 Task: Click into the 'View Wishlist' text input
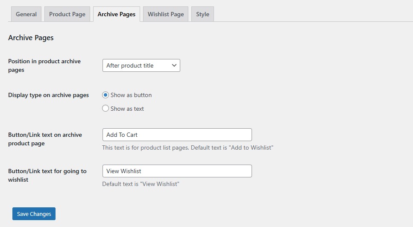tap(177, 171)
